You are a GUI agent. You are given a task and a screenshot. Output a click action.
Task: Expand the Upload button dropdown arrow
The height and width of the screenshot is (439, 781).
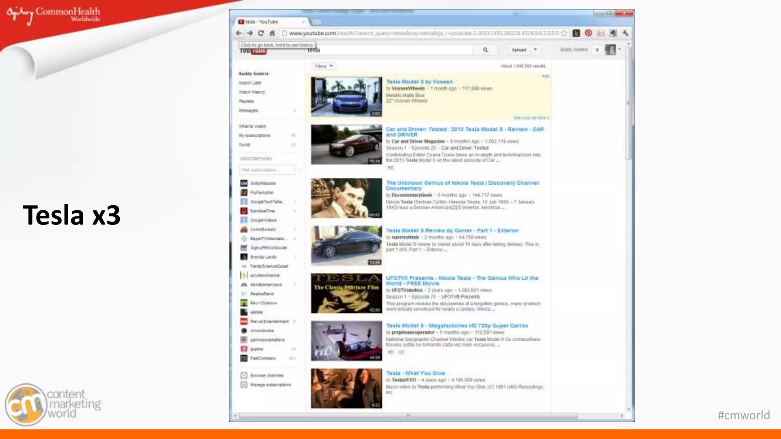pyautogui.click(x=535, y=50)
